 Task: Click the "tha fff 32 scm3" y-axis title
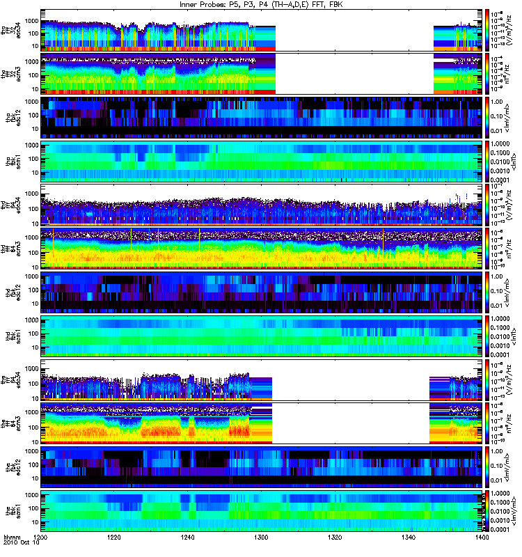pos(10,74)
